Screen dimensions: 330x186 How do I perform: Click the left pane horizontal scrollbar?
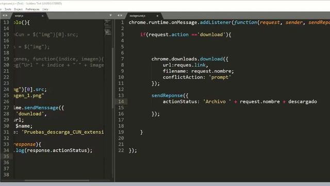(x=57, y=180)
